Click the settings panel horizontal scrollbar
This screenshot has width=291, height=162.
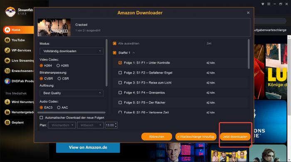point(72,112)
